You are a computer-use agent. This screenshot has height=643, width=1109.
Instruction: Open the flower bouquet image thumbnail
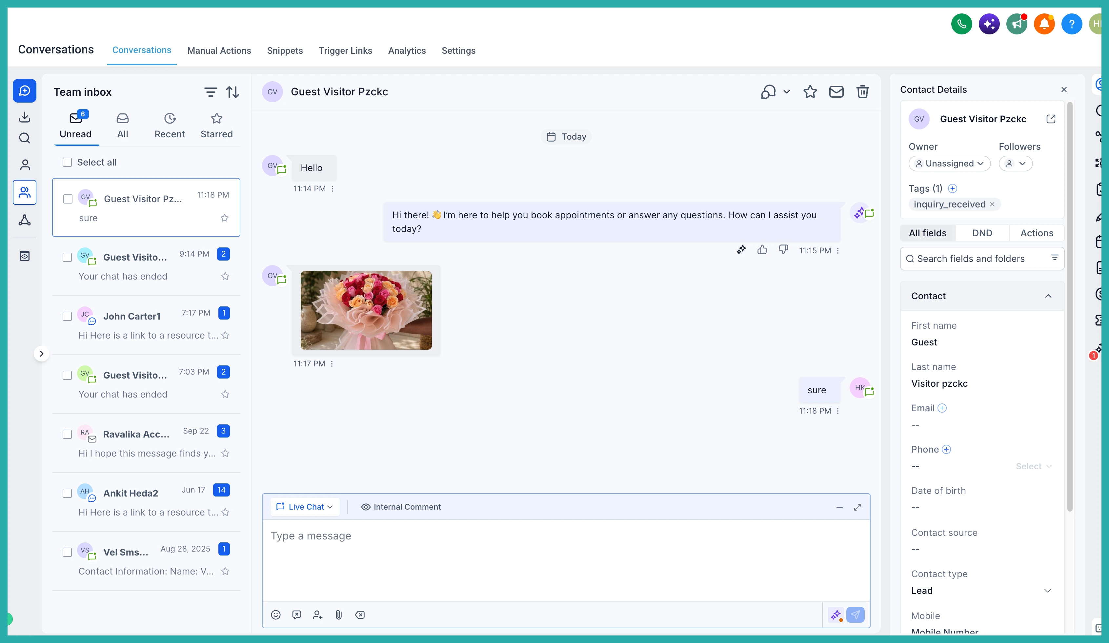(x=366, y=310)
